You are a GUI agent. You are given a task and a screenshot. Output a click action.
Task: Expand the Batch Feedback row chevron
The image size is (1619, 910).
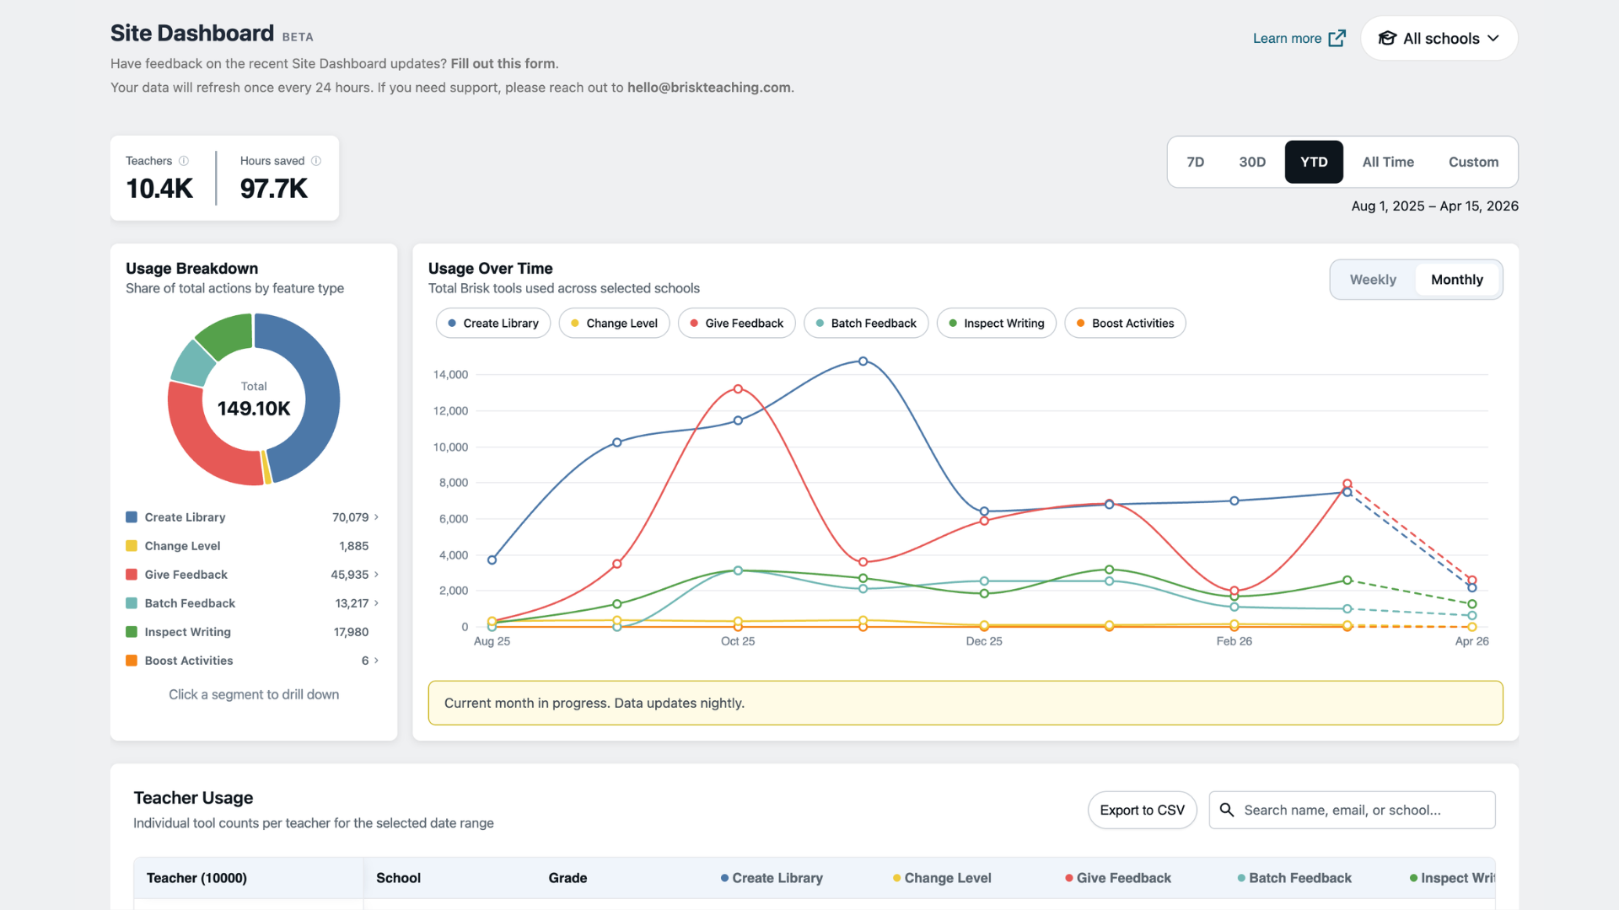click(x=376, y=603)
